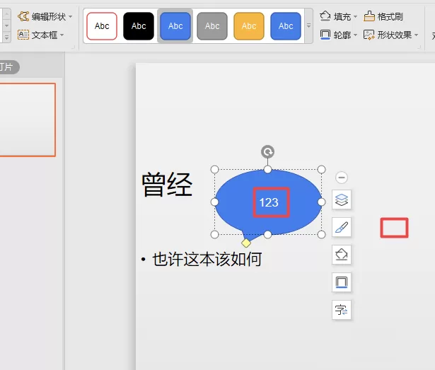This screenshot has width=435, height=370.
Task: Click the format brush floating icon
Action: click(342, 227)
